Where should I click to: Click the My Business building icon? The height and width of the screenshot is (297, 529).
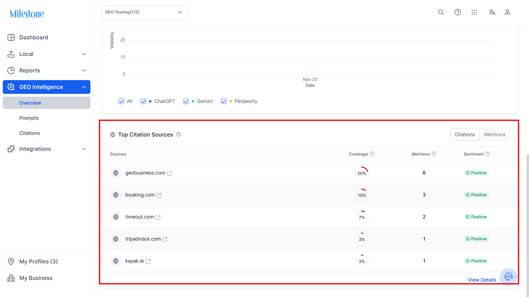coord(11,278)
